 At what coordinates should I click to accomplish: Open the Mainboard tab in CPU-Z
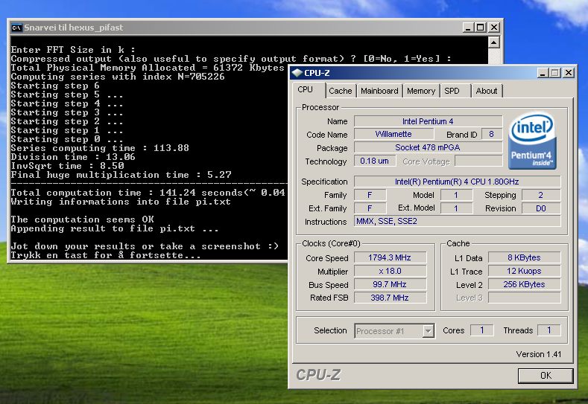click(379, 91)
